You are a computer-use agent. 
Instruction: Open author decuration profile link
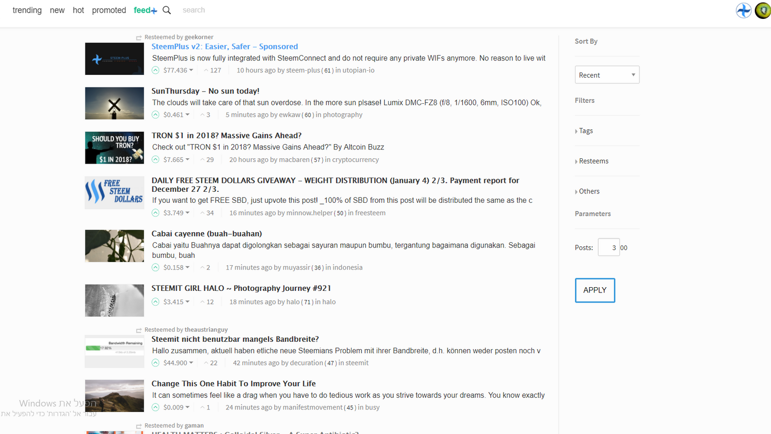tap(307, 363)
